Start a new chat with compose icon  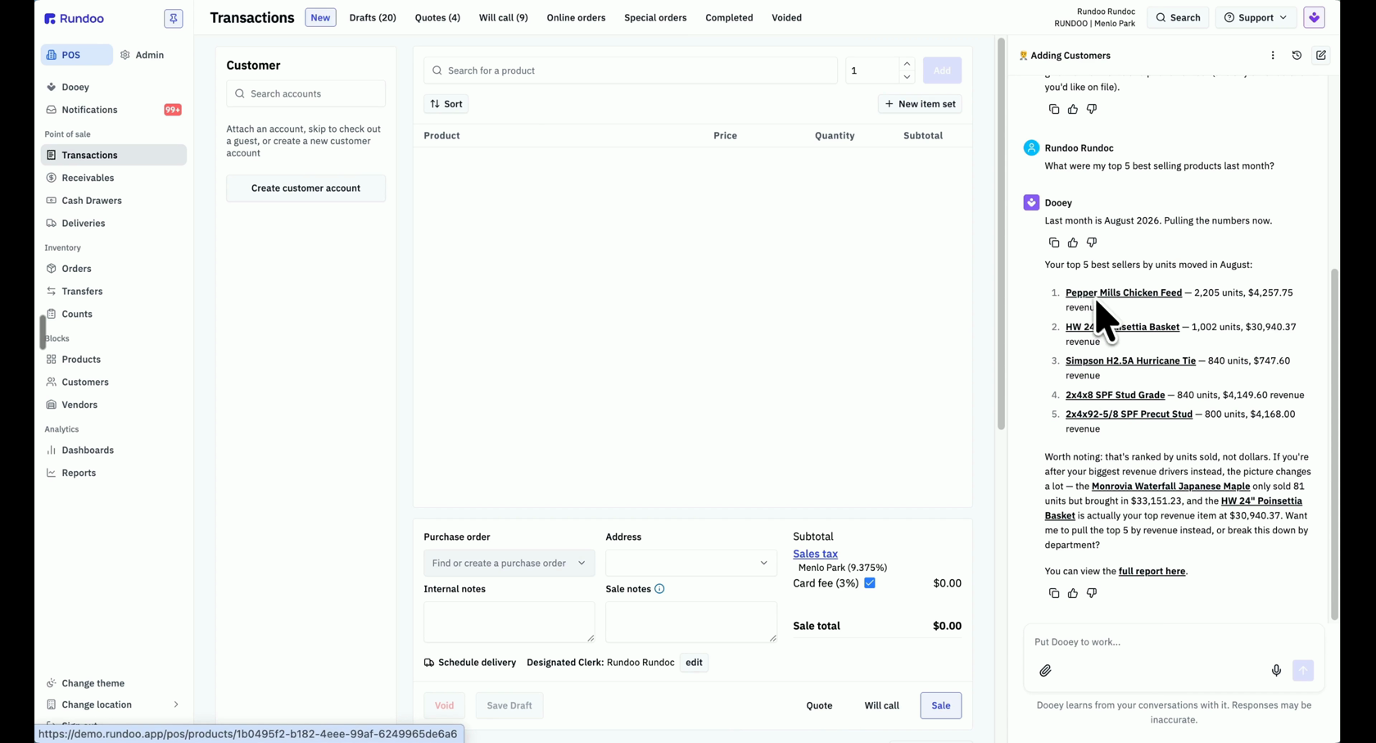(1321, 55)
